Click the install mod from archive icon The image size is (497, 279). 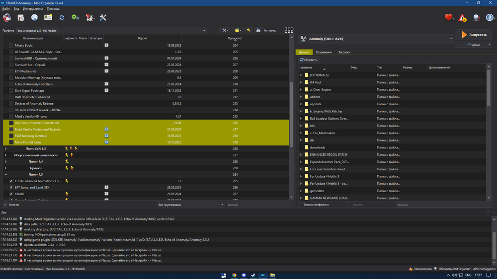tap(21, 18)
